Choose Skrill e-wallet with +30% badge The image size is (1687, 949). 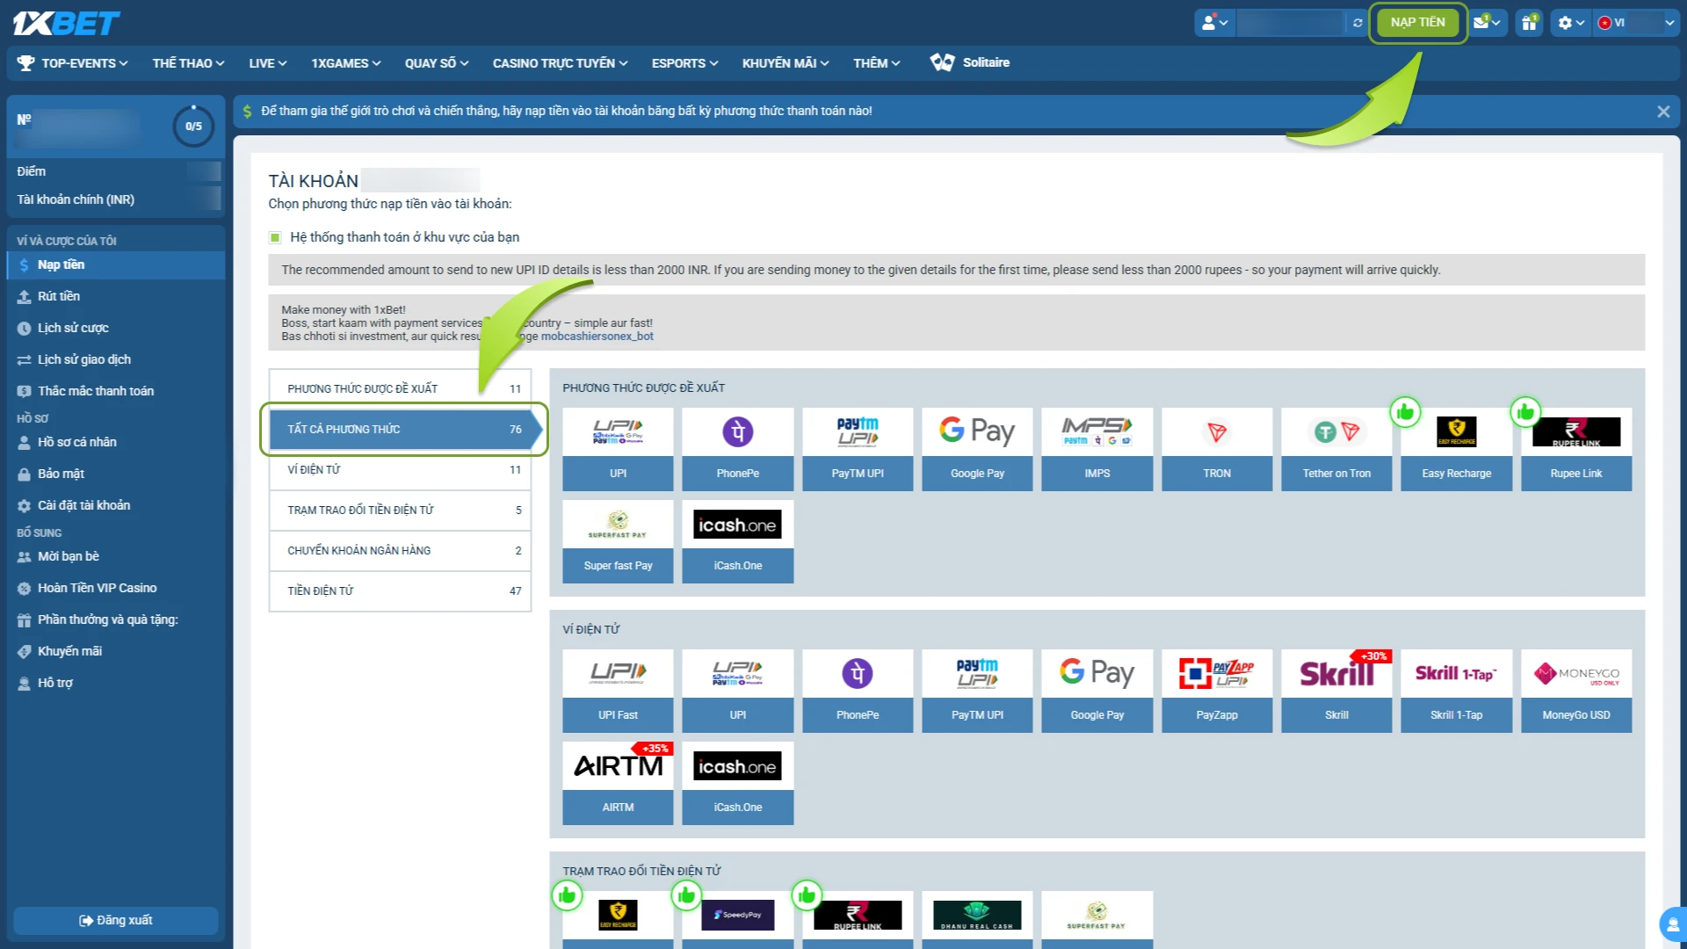coord(1336,691)
